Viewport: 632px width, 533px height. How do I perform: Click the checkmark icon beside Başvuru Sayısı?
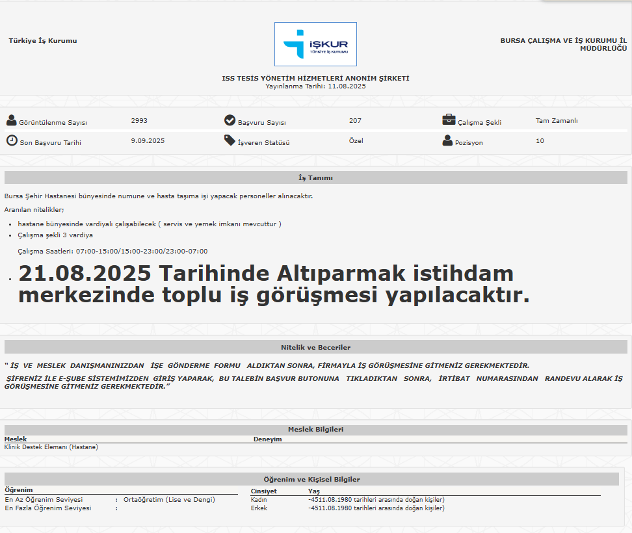230,120
